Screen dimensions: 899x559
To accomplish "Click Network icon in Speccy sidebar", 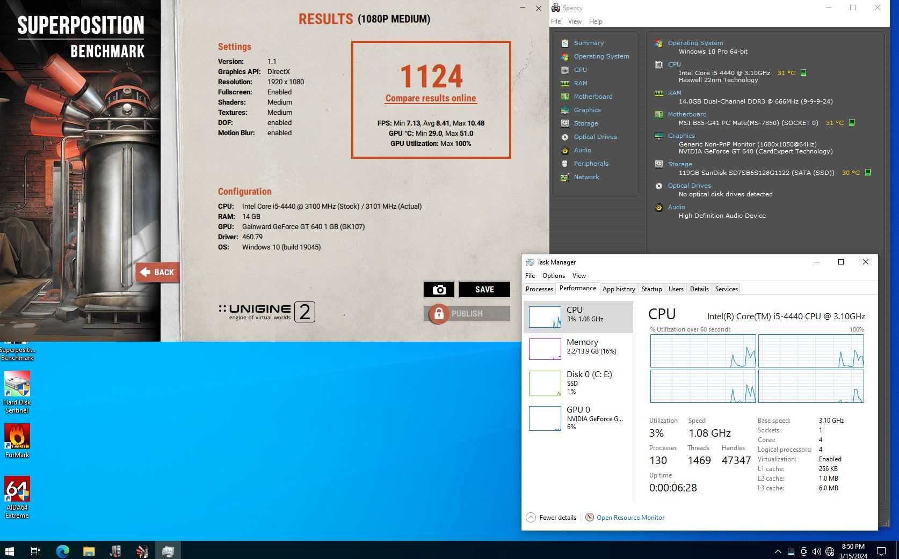I will (564, 177).
